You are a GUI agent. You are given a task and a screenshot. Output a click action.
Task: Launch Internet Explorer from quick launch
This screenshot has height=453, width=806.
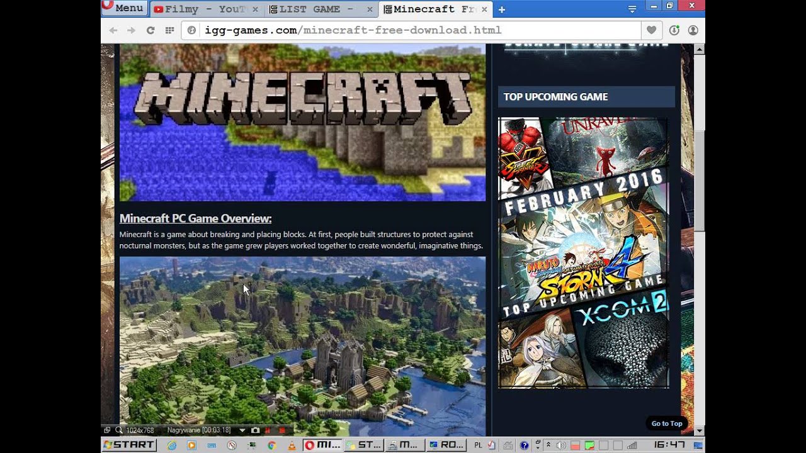[172, 445]
